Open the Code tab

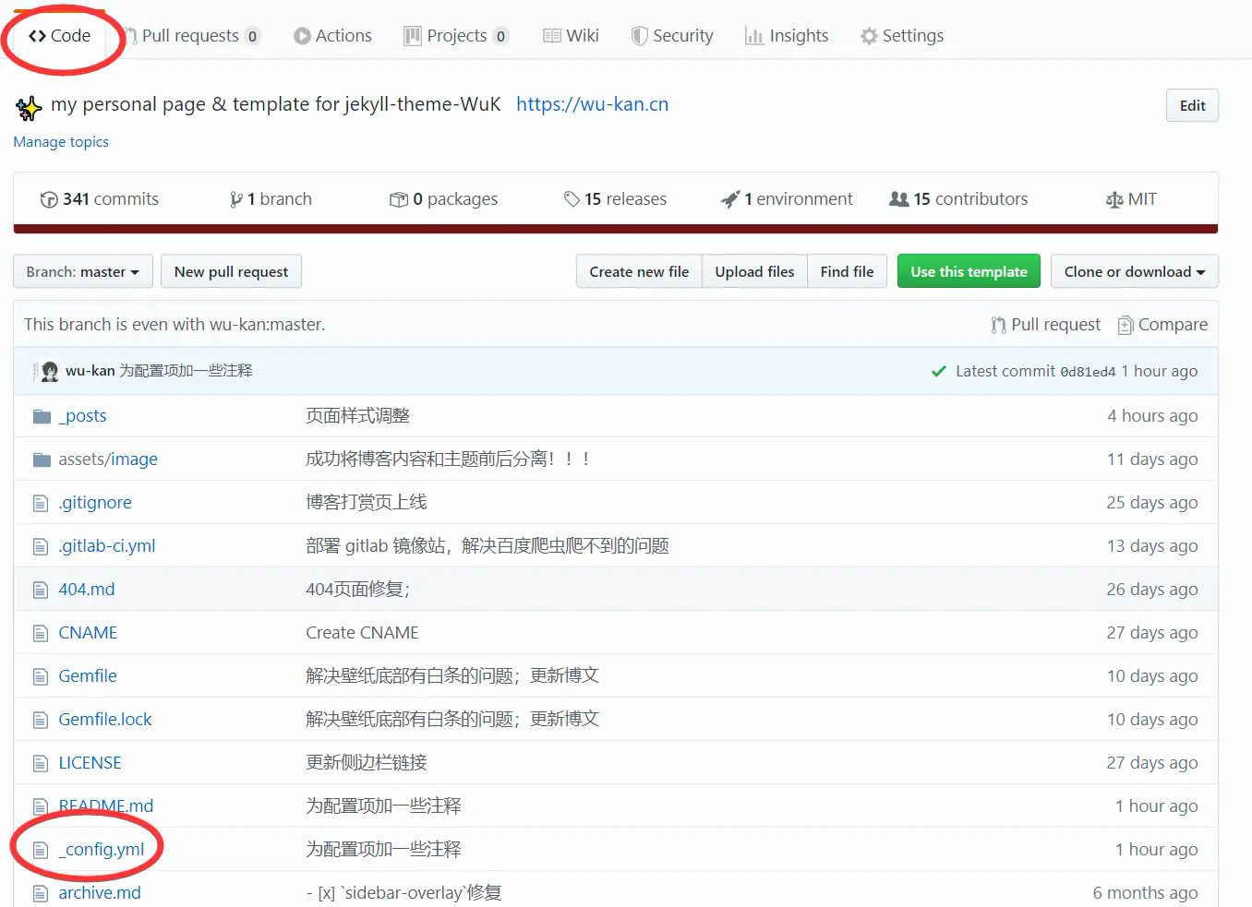59,36
